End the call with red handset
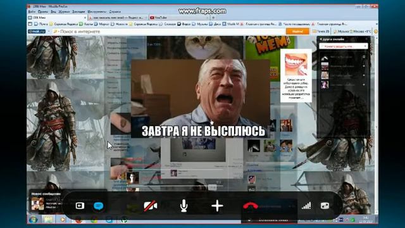This screenshot has height=228, width=405. pyautogui.click(x=251, y=206)
